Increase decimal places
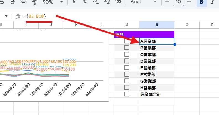The image size is (219, 115). 107,2
